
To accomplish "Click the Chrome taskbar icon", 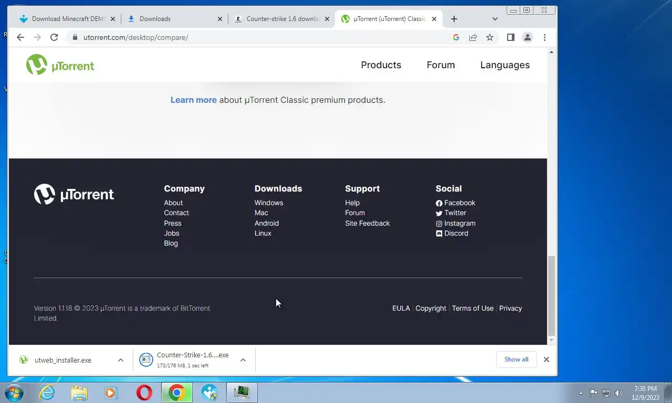I will tap(177, 393).
